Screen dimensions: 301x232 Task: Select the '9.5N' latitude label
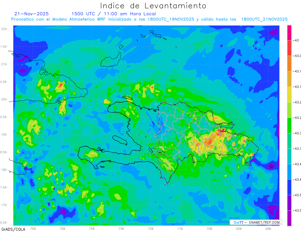(4, 117)
